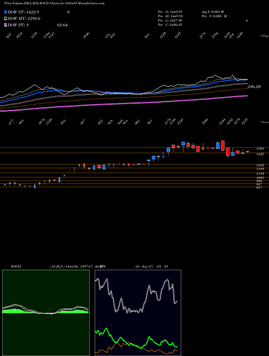
Task: Click the MACD panel title label
Action: (x=16, y=266)
